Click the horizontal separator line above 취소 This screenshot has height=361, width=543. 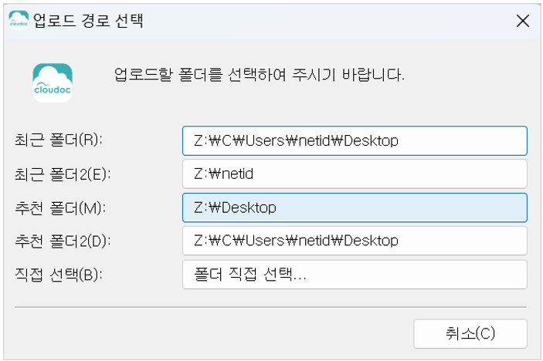pos(270,307)
